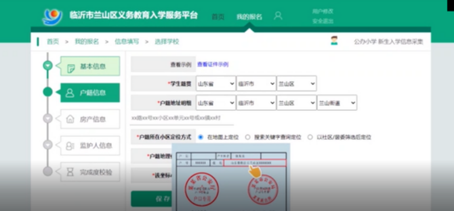This screenshot has width=454, height=211.
Task: Click the green 保存 button
Action: 152,199
